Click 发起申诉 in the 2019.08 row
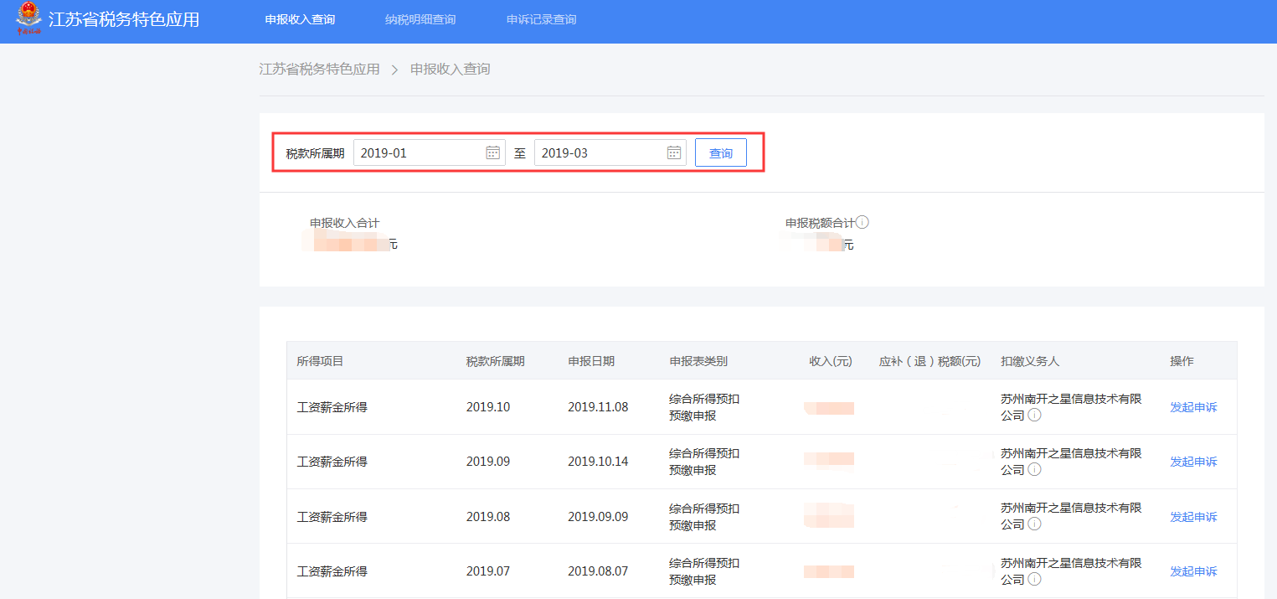1277x599 pixels. pos(1193,517)
